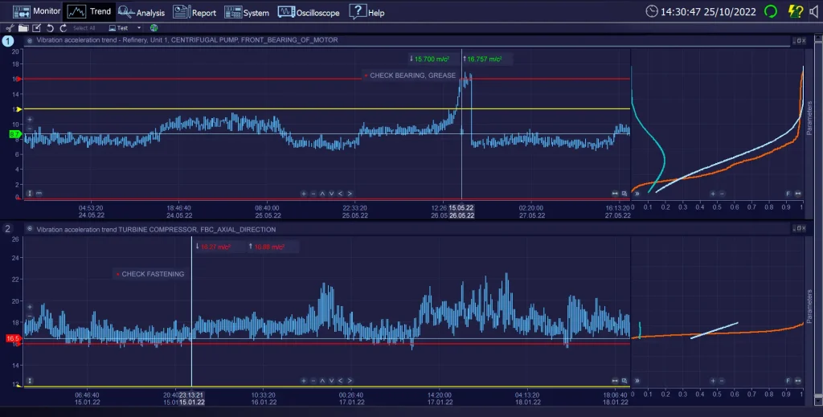Viewport: 823px width, 417px height.
Task: Collapse the turbine compressor trend panel header
Action: (x=30, y=230)
